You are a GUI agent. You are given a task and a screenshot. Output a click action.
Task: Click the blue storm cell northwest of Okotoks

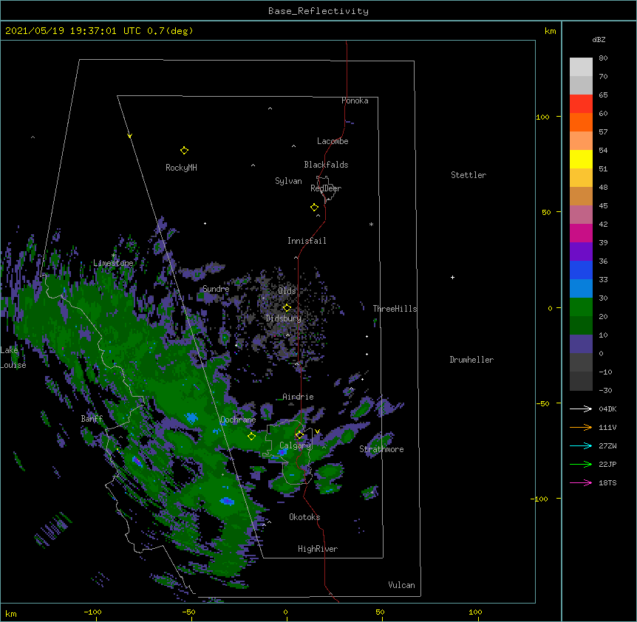[x=227, y=502]
